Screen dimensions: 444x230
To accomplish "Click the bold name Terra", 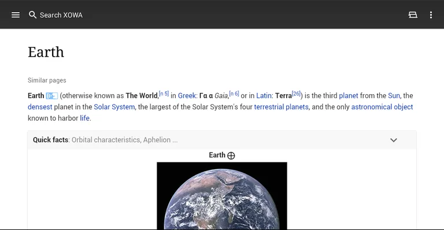I will point(283,95).
